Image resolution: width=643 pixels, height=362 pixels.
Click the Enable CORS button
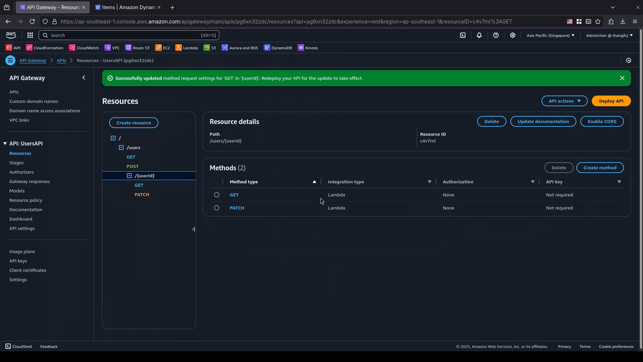coord(602,121)
